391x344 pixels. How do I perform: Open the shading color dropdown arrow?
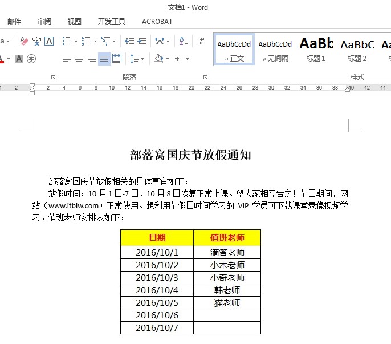click(x=168, y=59)
